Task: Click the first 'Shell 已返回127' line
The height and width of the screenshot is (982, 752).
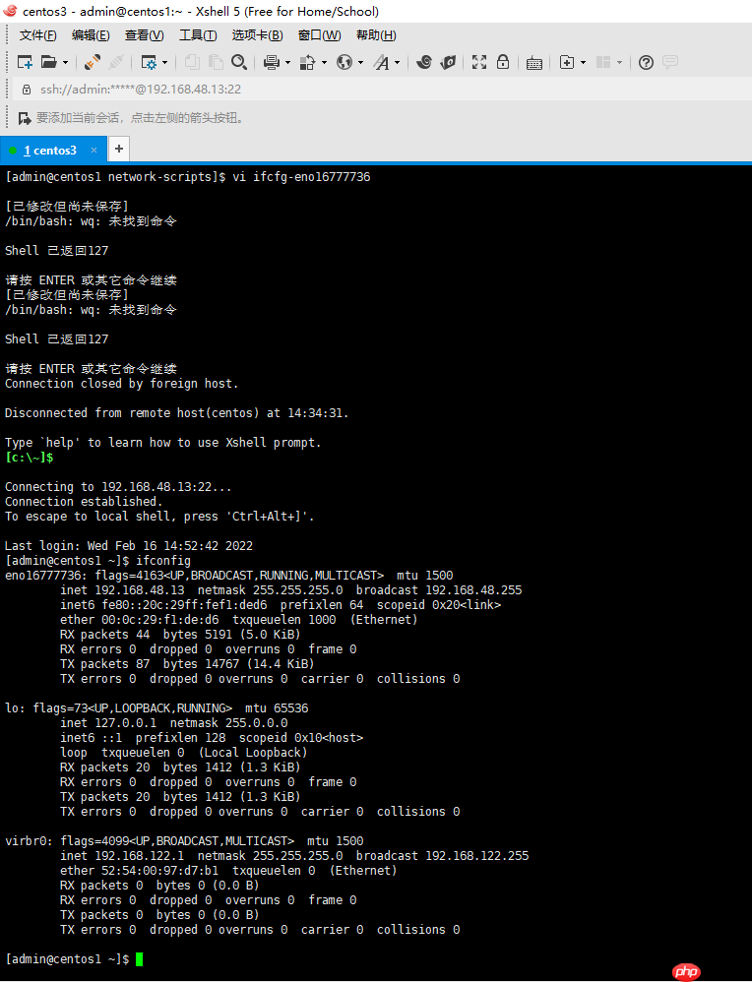Action: pyautogui.click(x=56, y=251)
